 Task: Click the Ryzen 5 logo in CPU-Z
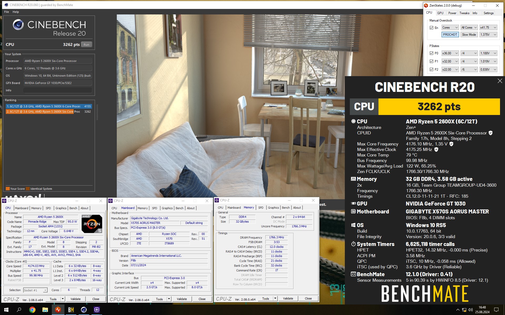coord(92,224)
